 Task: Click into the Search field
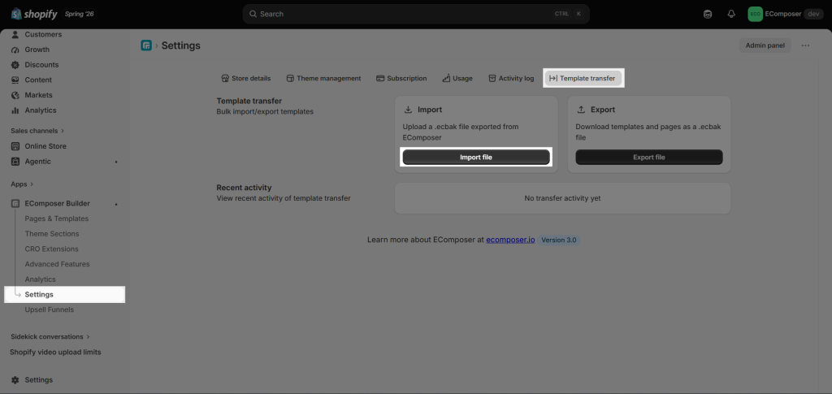[x=416, y=14]
